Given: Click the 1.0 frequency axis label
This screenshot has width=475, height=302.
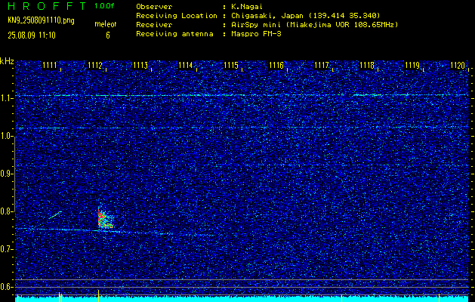Looking at the screenshot, I should coord(6,137).
